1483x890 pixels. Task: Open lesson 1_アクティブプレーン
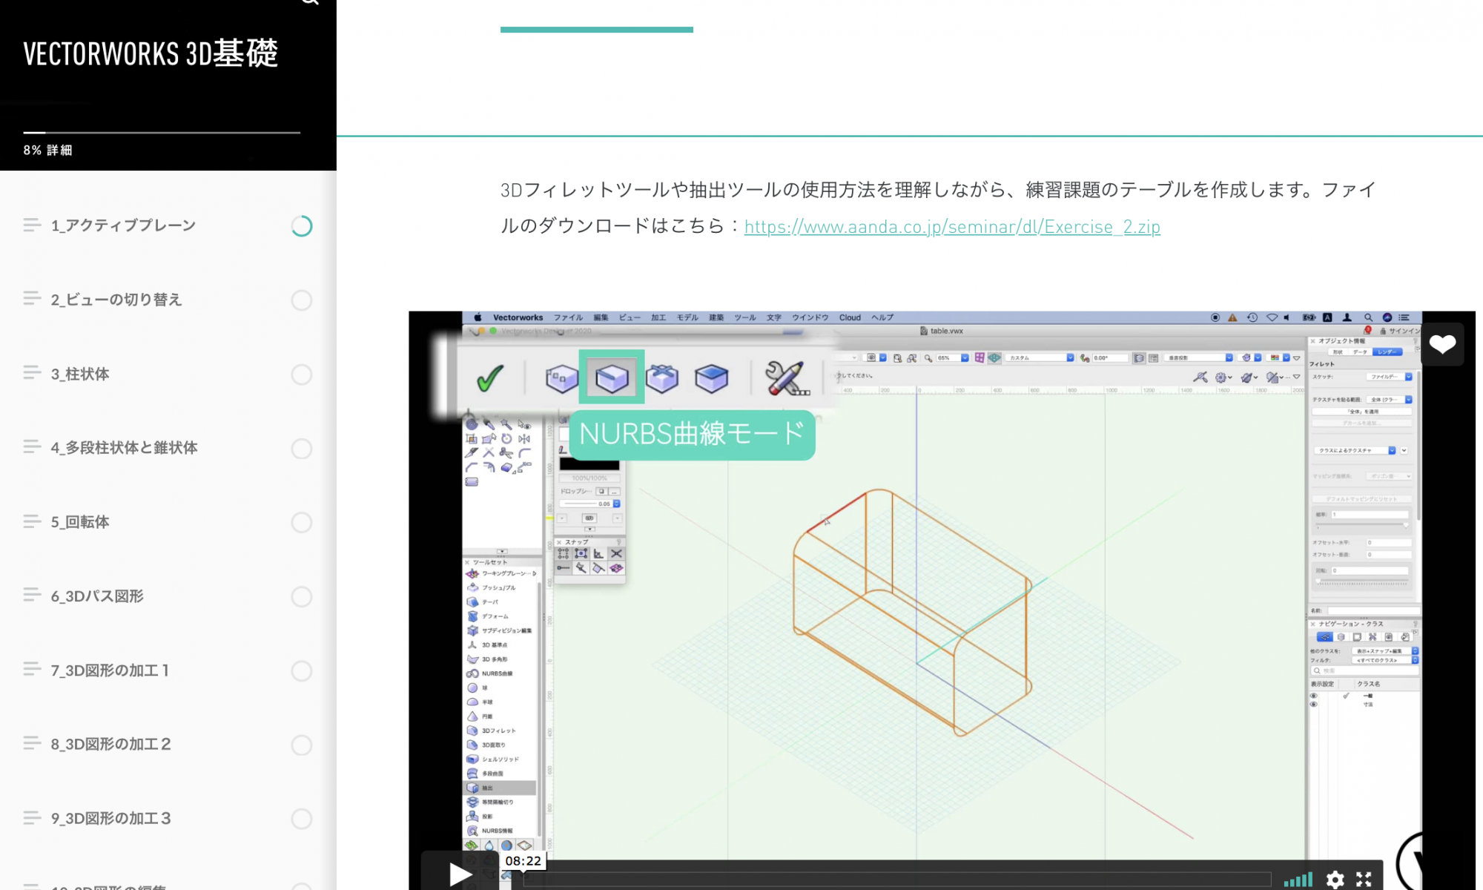point(123,225)
